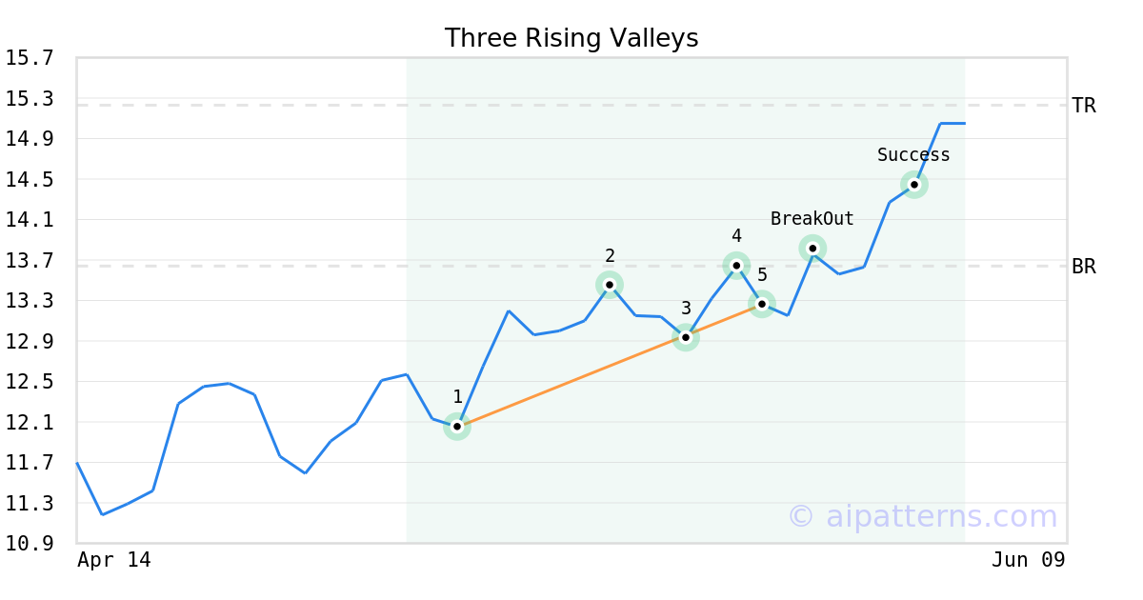This screenshot has width=1143, height=600.
Task: Click the Success text annotation
Action: (x=913, y=155)
